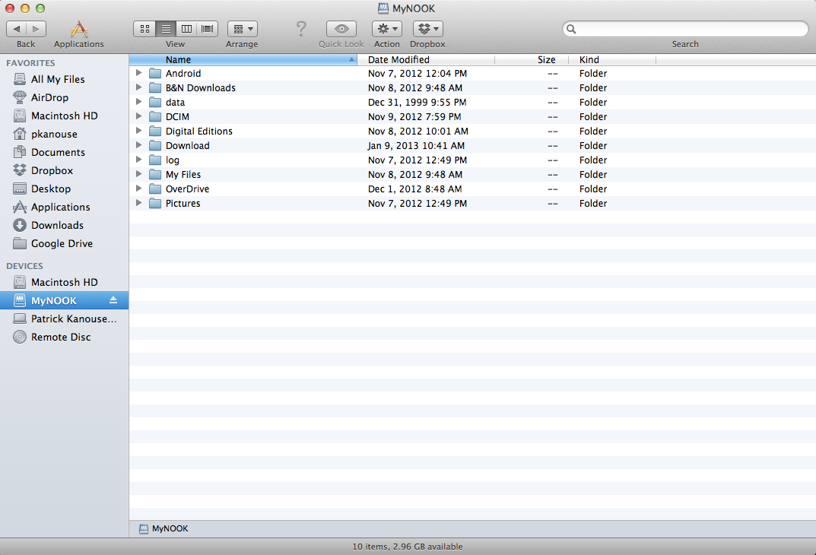This screenshot has height=555, width=816.
Task: Switch to Cover Flow view
Action: 207,29
